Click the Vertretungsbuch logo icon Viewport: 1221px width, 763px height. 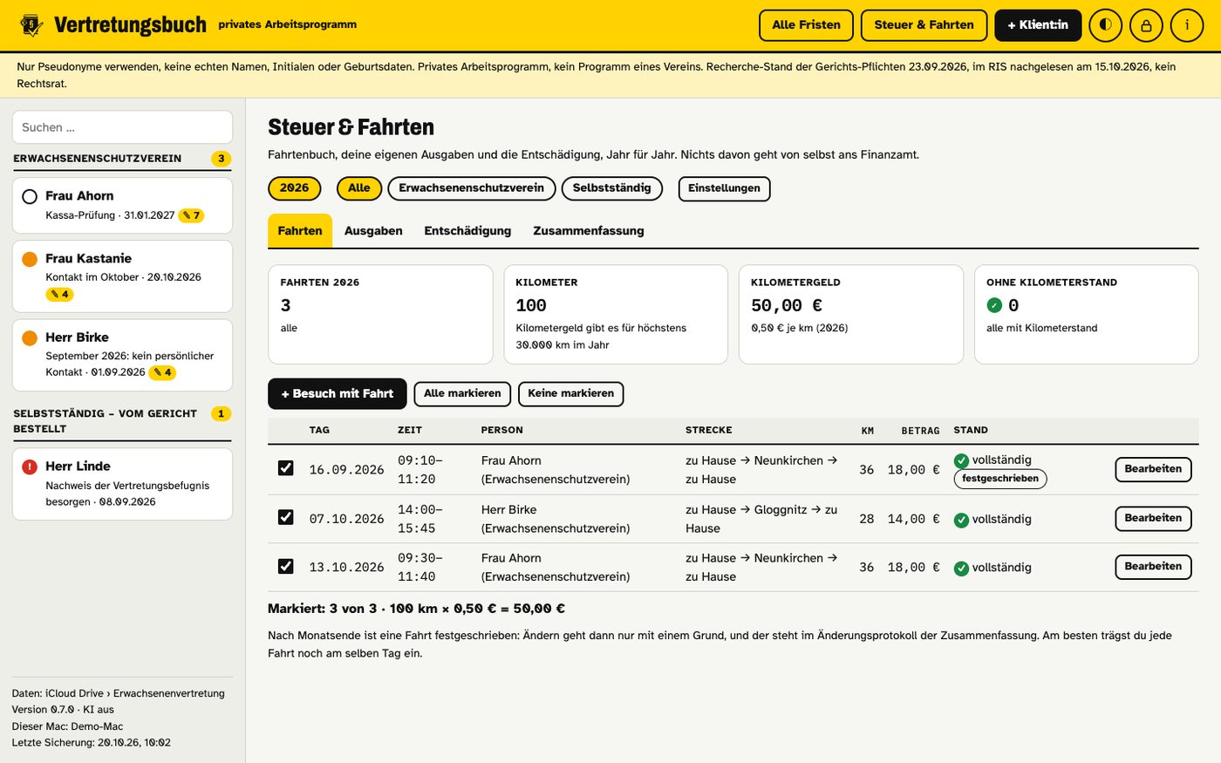[x=32, y=24]
